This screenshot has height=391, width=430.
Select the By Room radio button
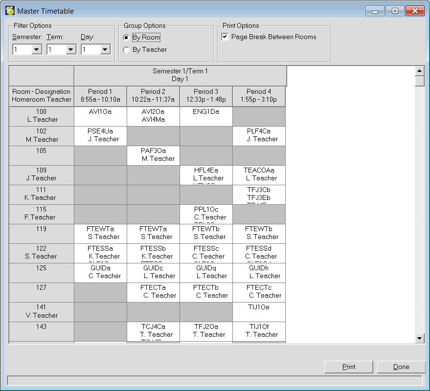(x=127, y=38)
